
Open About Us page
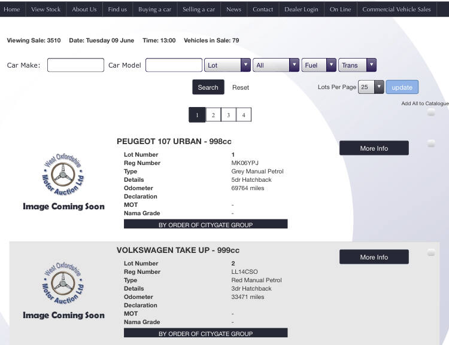click(x=84, y=9)
